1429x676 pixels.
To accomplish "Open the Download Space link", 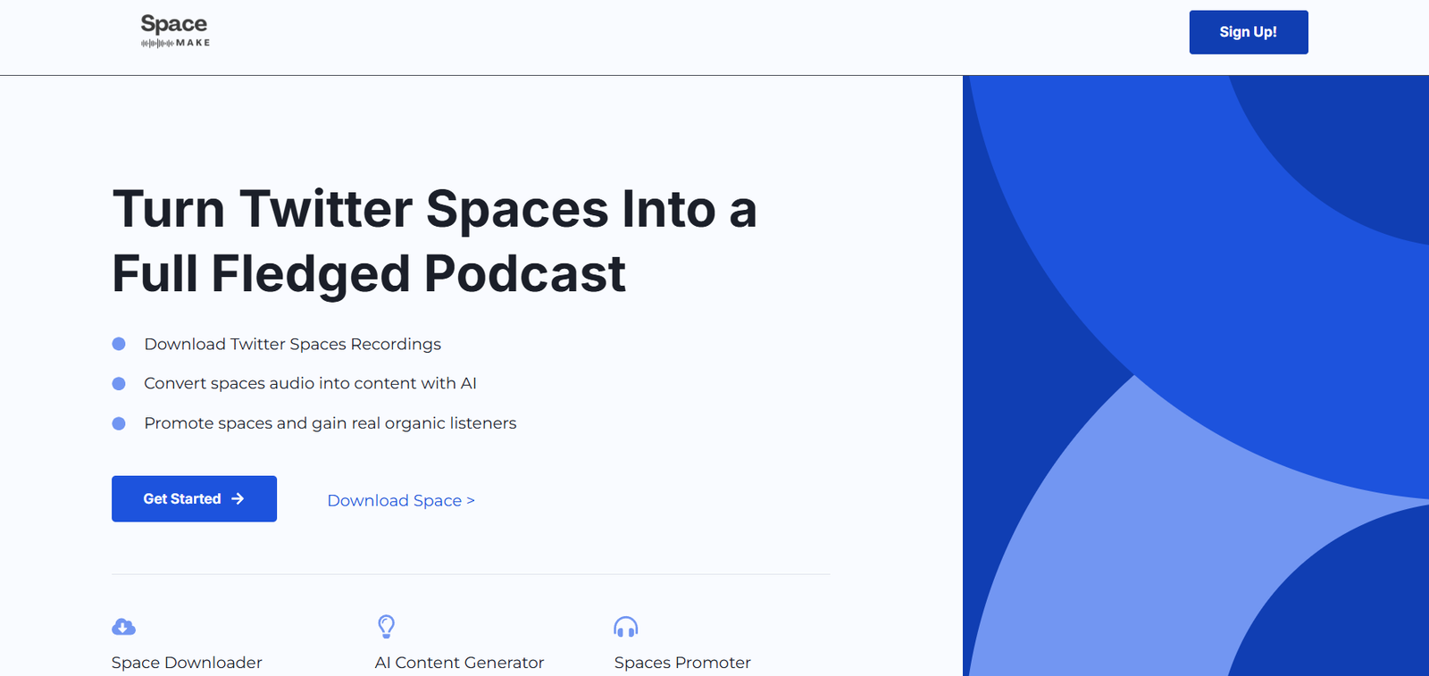I will coord(400,501).
